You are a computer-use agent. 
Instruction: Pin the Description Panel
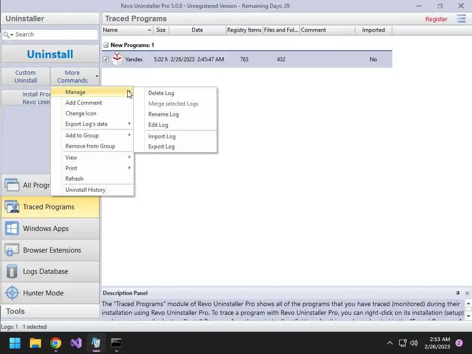tap(458, 293)
